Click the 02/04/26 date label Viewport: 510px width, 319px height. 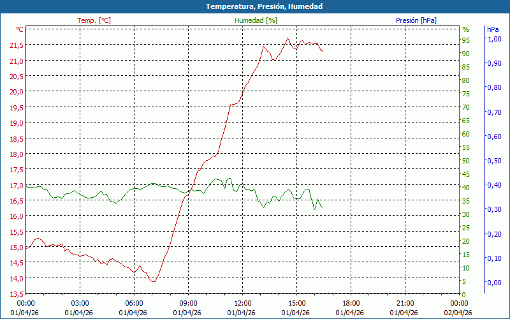(458, 313)
